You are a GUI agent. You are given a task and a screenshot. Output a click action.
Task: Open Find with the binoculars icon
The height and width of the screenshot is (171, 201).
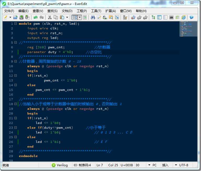(x=93, y=17)
